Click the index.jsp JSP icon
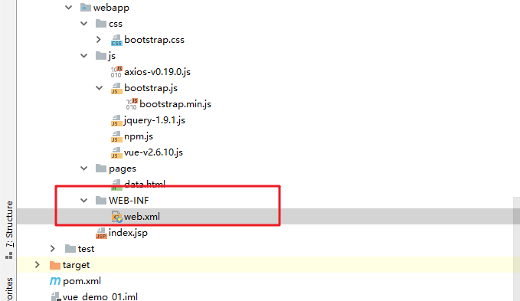The image size is (520, 301). (x=101, y=233)
